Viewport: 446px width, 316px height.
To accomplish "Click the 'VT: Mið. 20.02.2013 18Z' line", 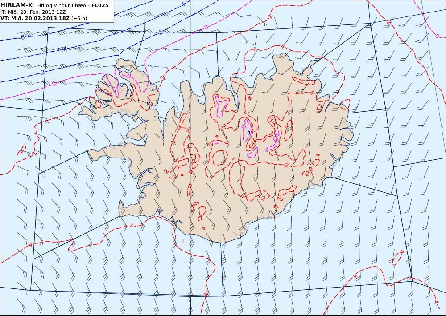I will point(35,18).
